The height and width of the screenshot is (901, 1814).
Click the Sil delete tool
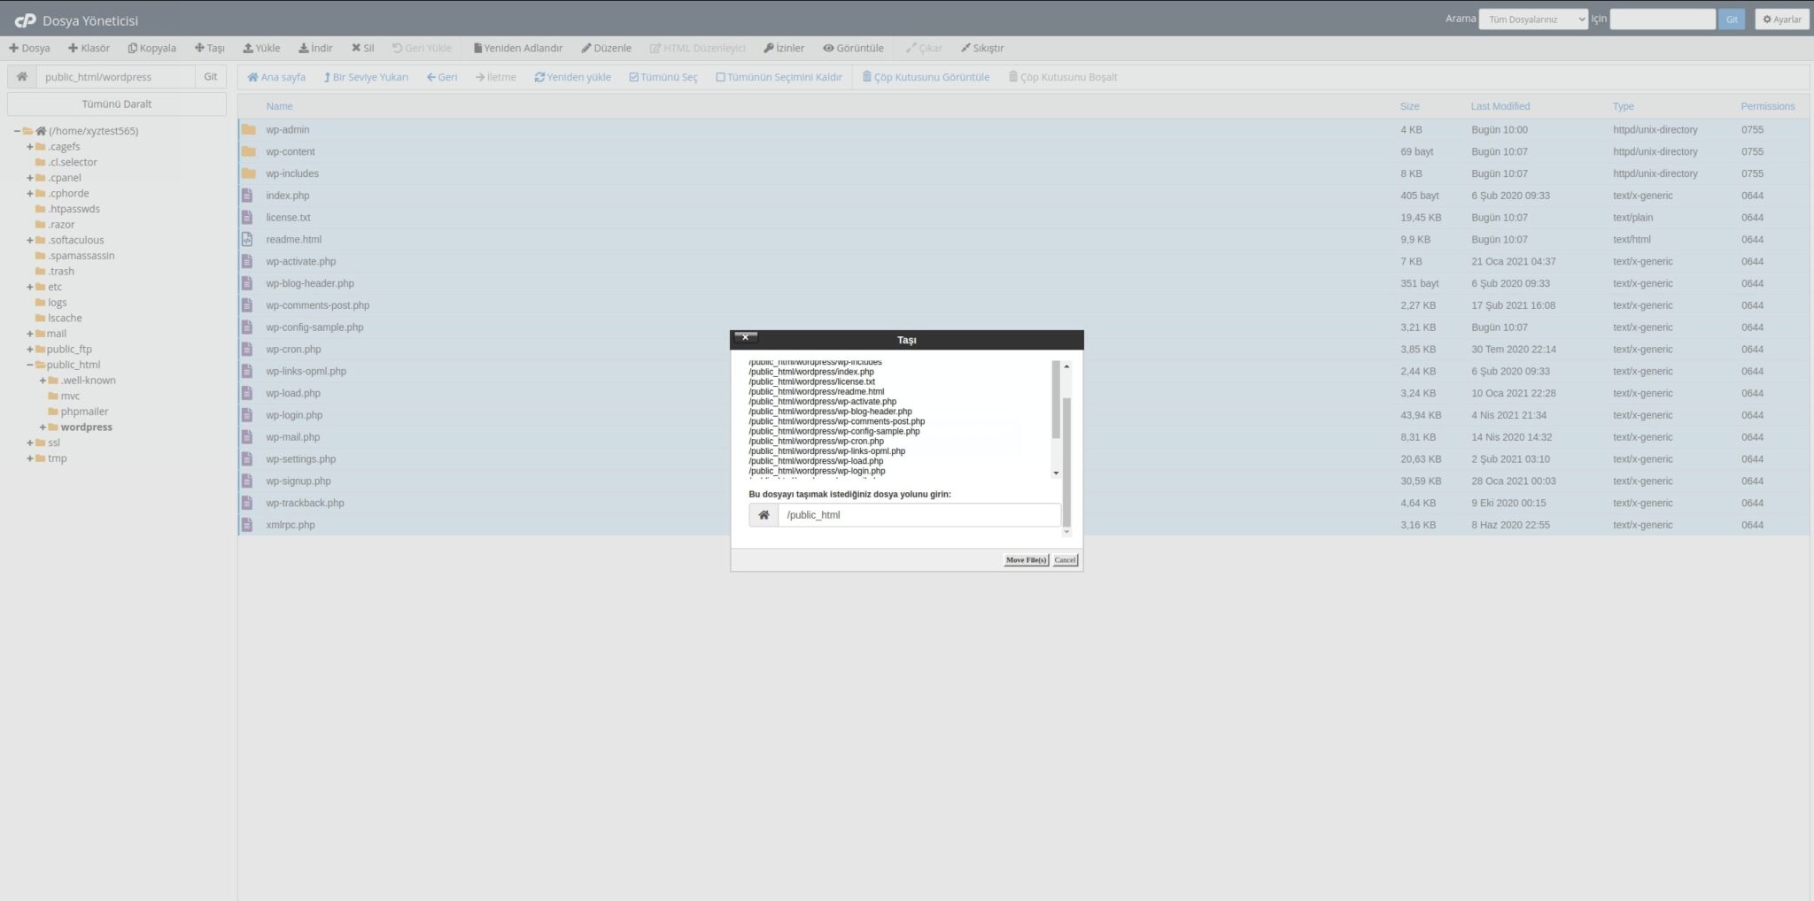coord(362,48)
